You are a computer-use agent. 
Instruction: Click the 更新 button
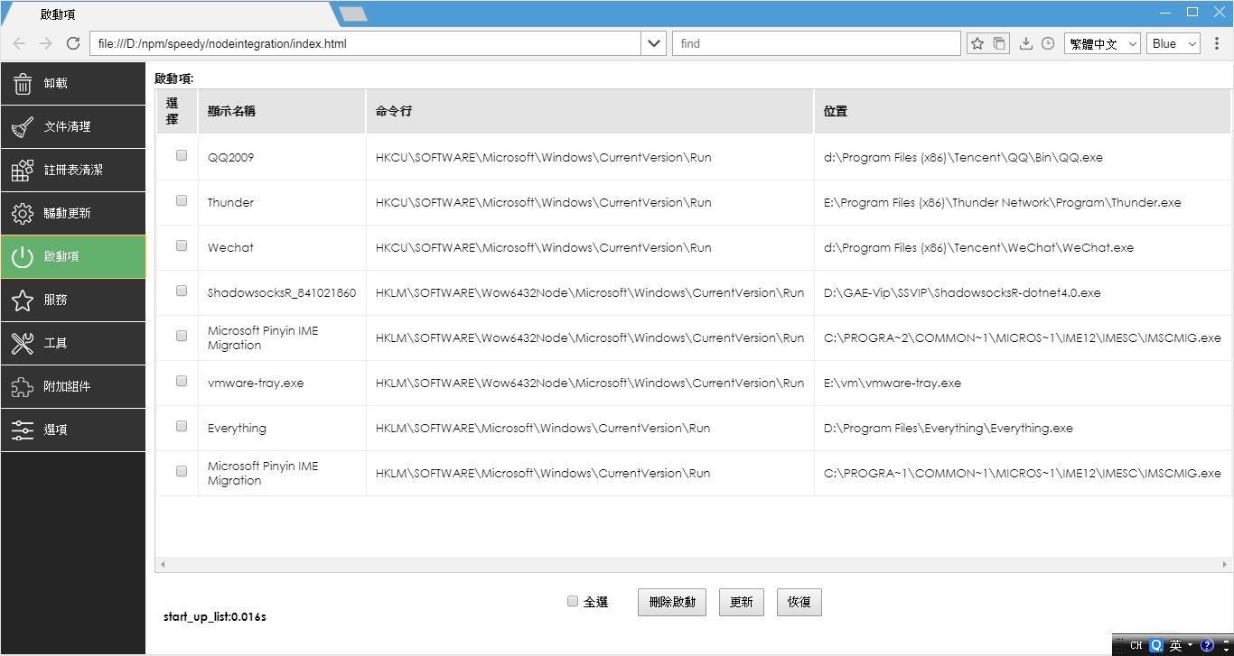(x=742, y=603)
